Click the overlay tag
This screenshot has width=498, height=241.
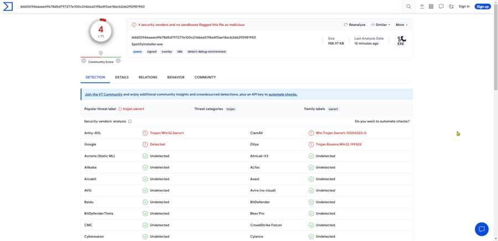[167, 51]
